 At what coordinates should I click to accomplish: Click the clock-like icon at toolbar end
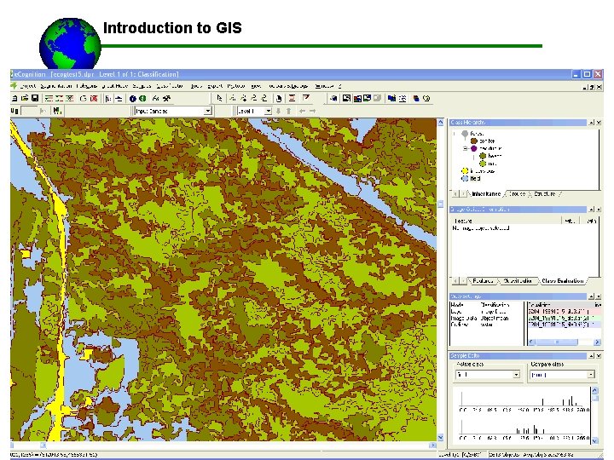(x=426, y=99)
